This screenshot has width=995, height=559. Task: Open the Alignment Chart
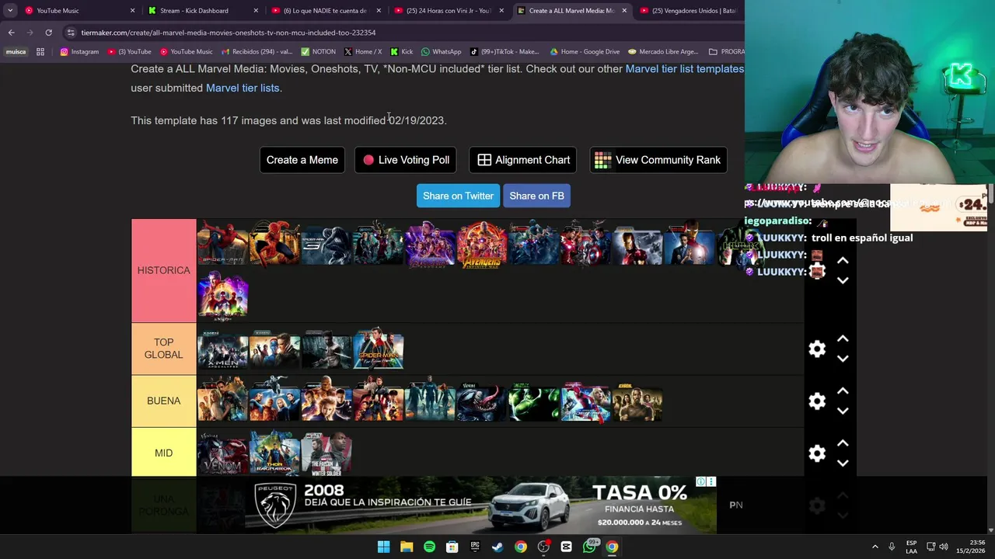point(523,160)
